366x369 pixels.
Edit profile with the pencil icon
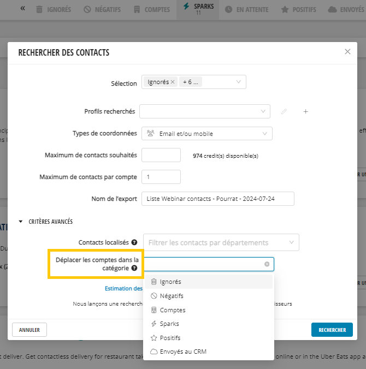click(x=284, y=111)
